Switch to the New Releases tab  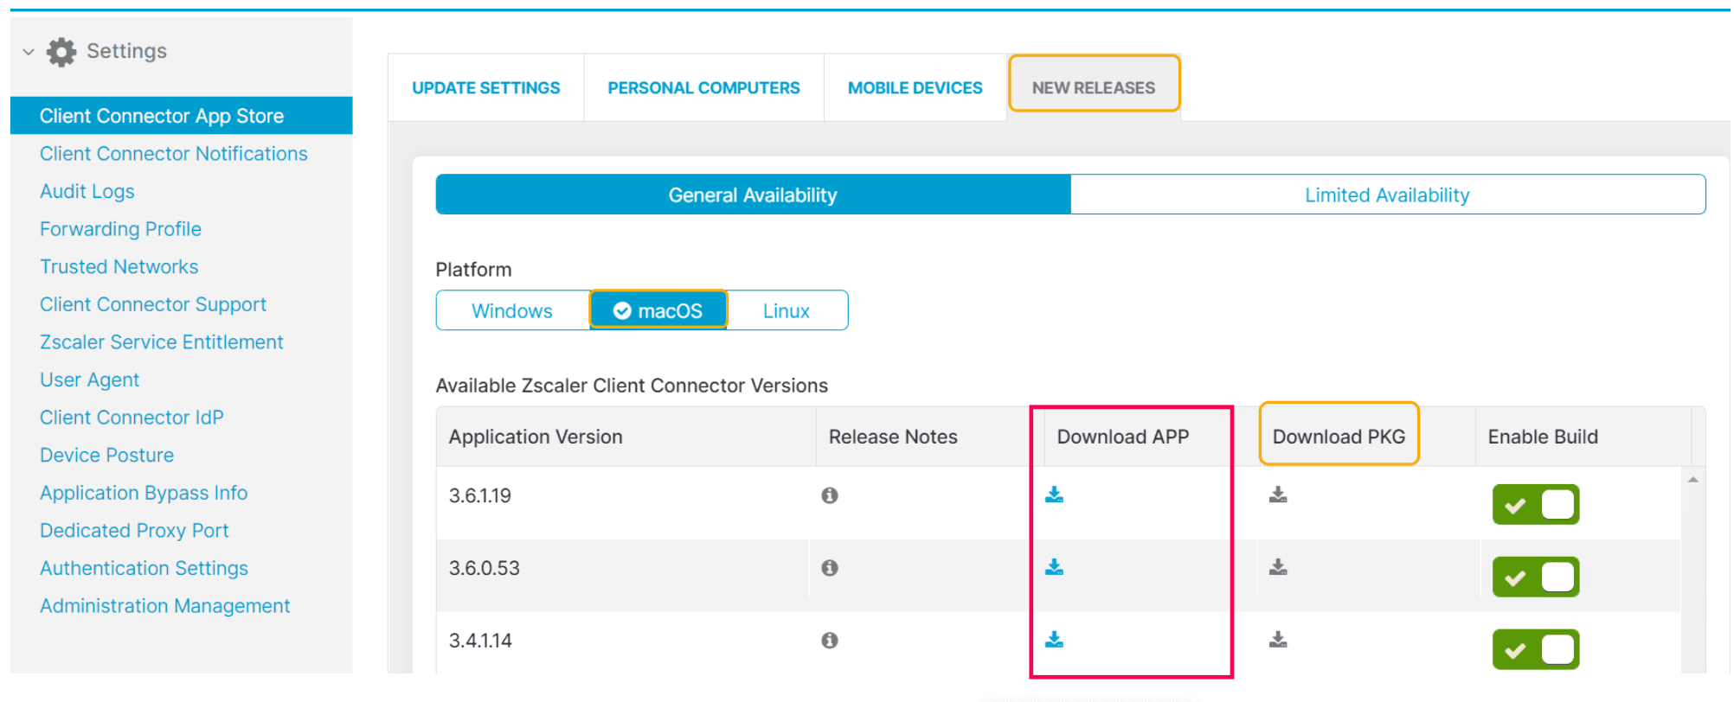(1094, 88)
